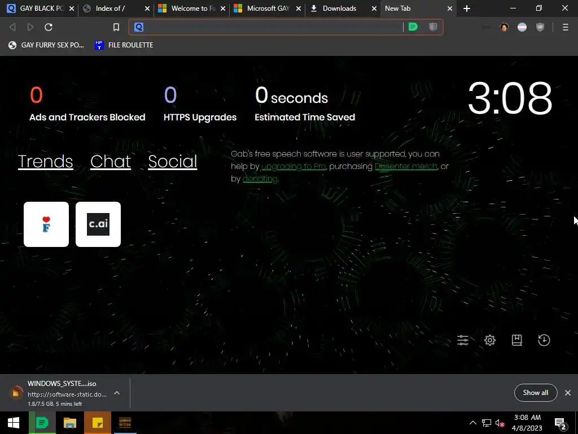Open the Trends link
The image size is (578, 434).
pos(45,161)
